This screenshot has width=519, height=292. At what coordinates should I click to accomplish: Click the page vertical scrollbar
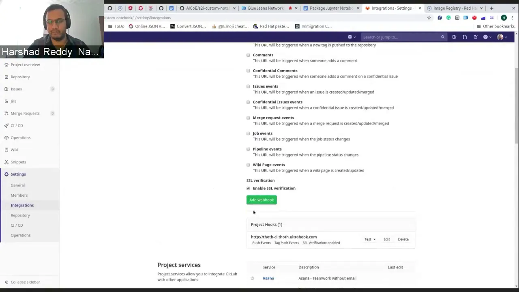pyautogui.click(x=517, y=105)
